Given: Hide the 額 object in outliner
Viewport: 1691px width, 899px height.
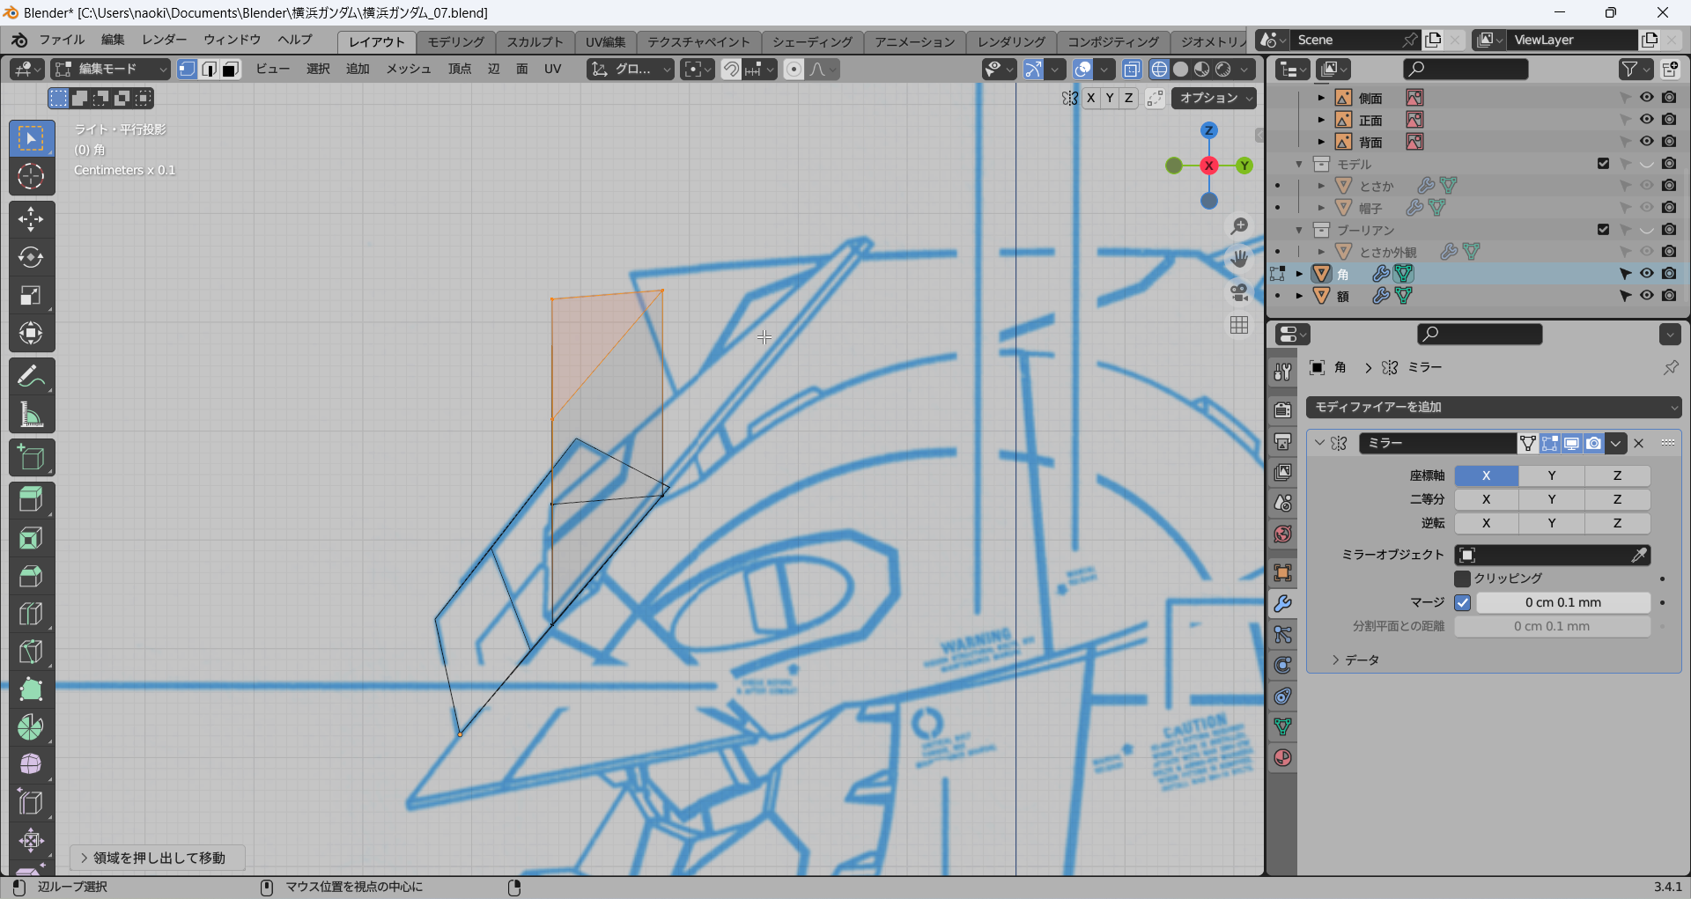Looking at the screenshot, I should (x=1646, y=296).
